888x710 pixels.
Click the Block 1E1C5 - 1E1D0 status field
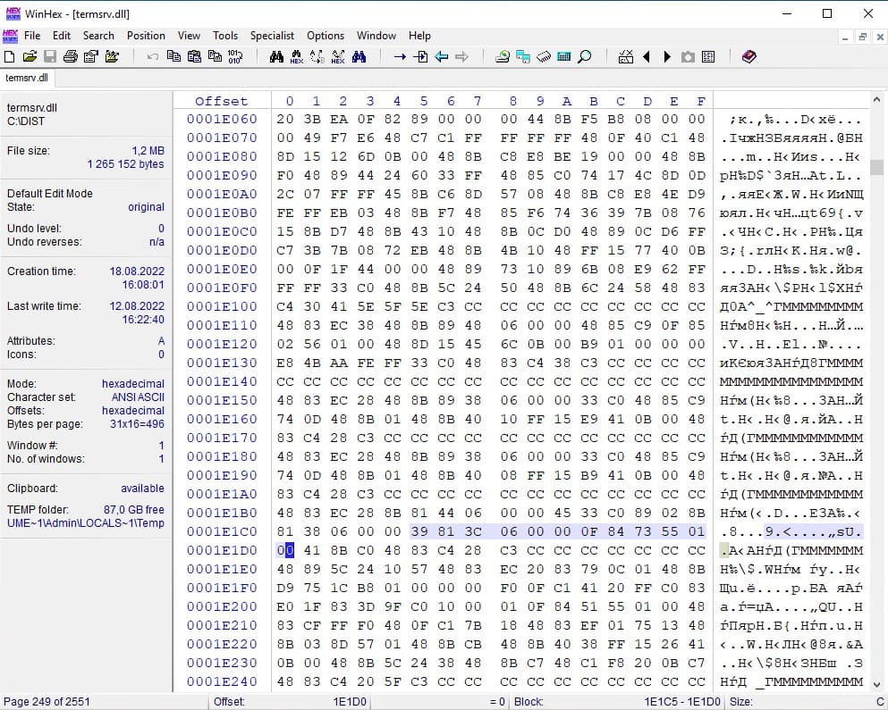point(617,702)
